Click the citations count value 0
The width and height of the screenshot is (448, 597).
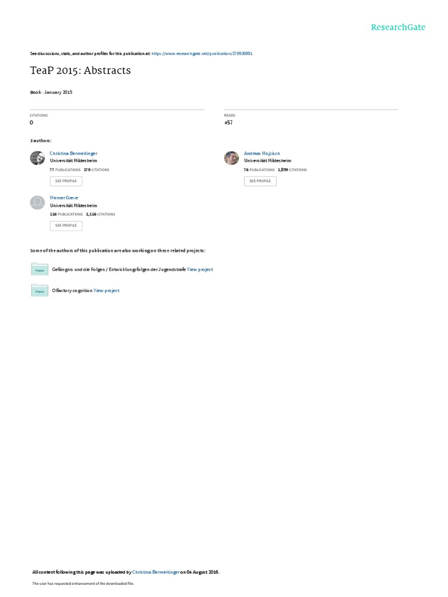[32, 122]
